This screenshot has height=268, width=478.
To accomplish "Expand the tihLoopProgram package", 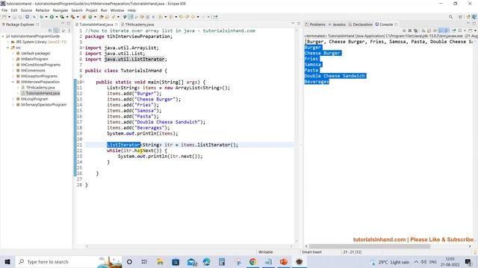I will point(13,99).
